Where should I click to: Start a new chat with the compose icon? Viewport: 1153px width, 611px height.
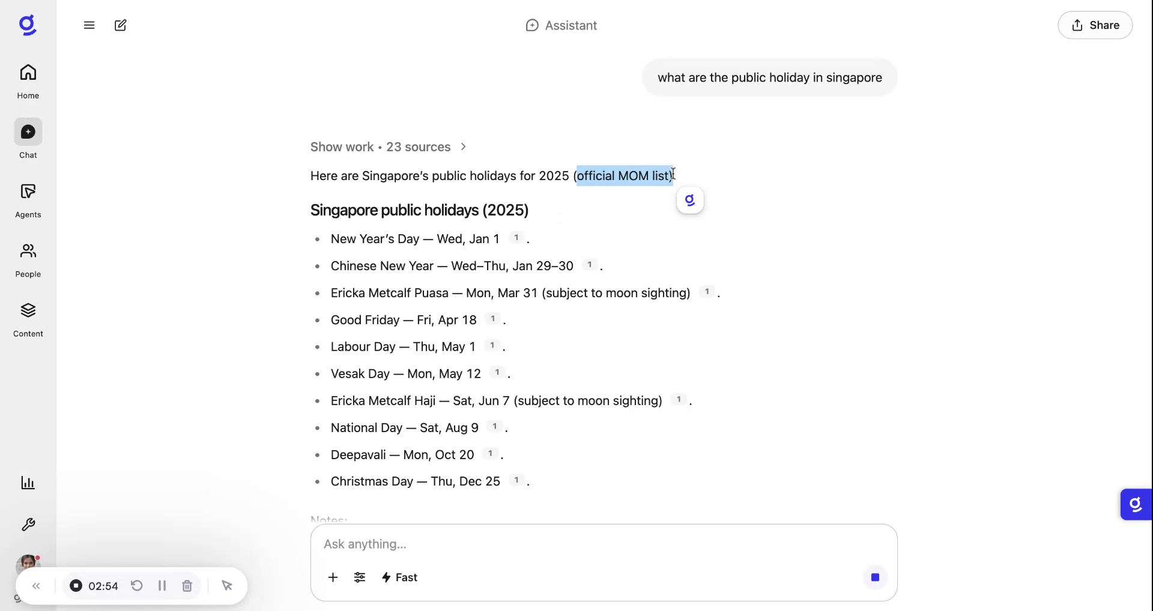(x=120, y=25)
